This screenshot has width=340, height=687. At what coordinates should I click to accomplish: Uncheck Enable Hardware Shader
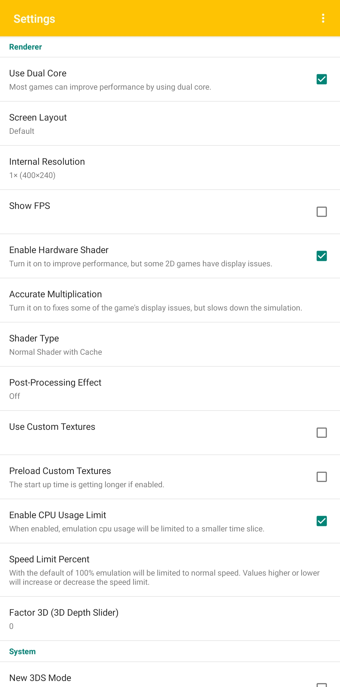pos(321,256)
